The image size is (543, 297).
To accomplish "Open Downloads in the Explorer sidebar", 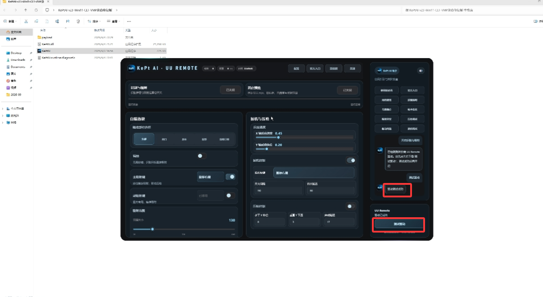I will (x=18, y=59).
